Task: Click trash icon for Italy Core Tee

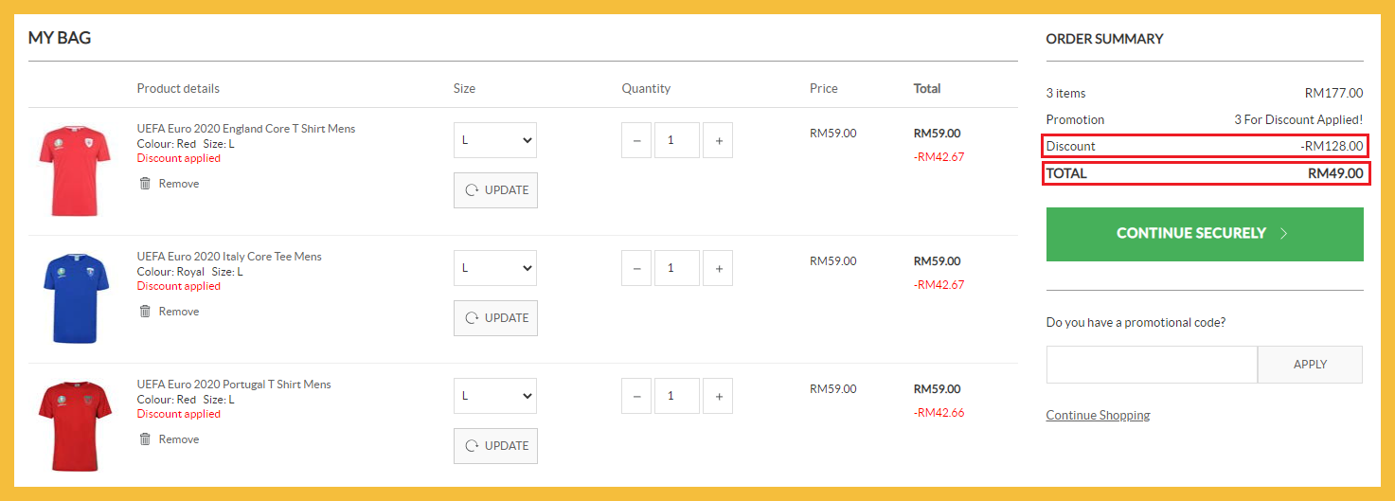Action: [x=145, y=312]
